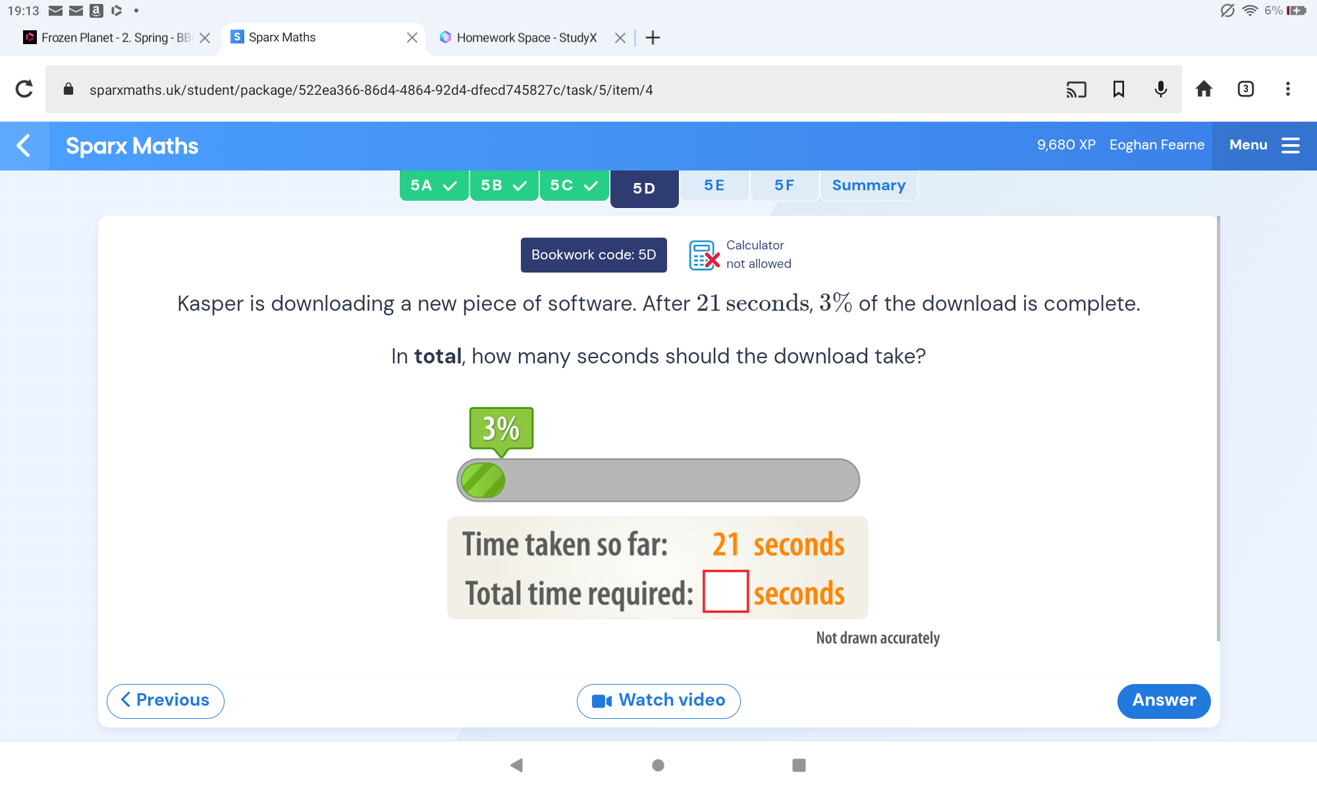
Task: Tap the Android back navigation button
Action: tap(517, 765)
